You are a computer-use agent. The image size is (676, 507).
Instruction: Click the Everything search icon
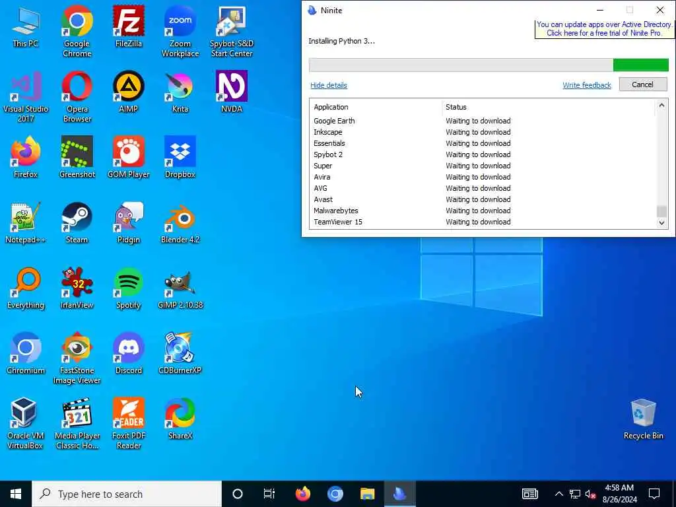[26, 288]
